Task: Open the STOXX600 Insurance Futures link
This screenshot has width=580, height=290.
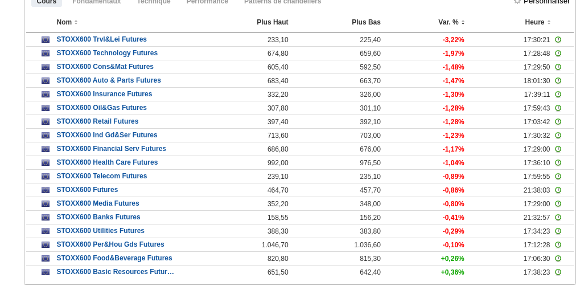Action: (x=104, y=95)
